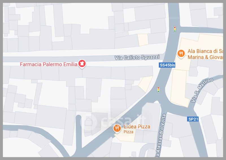The height and width of the screenshot is (160, 226).
Task: Click the Via Alessandro Volta street label
Action: pyautogui.click(x=161, y=135)
